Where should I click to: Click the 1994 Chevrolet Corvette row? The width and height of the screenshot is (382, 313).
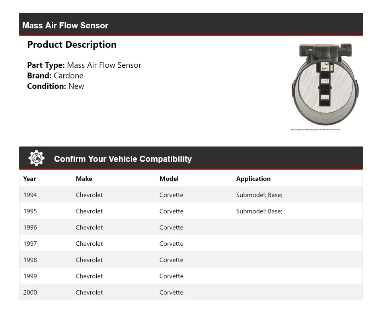pos(191,195)
